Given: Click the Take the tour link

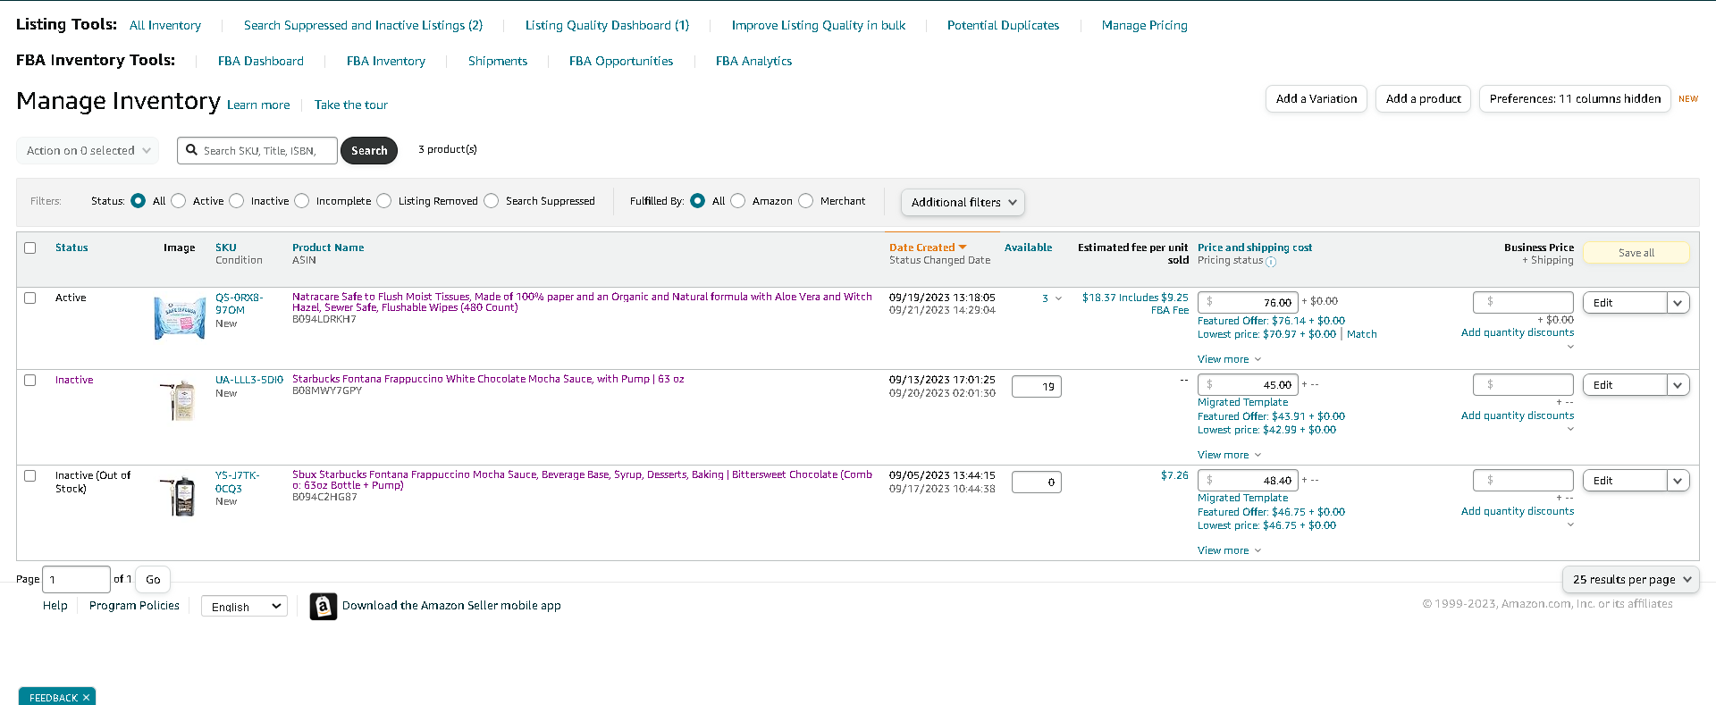Looking at the screenshot, I should (x=351, y=105).
